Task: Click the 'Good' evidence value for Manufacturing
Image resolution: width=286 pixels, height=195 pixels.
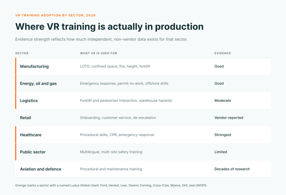Action: point(219,66)
